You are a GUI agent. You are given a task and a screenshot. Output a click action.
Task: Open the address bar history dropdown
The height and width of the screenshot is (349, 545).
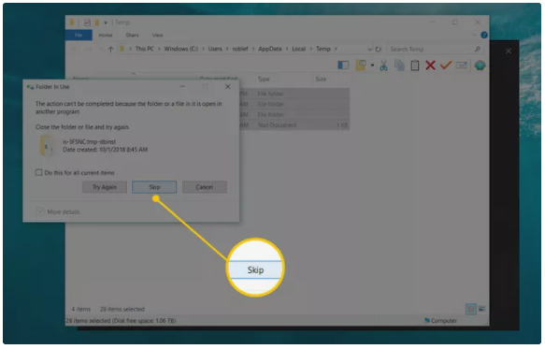coord(369,49)
